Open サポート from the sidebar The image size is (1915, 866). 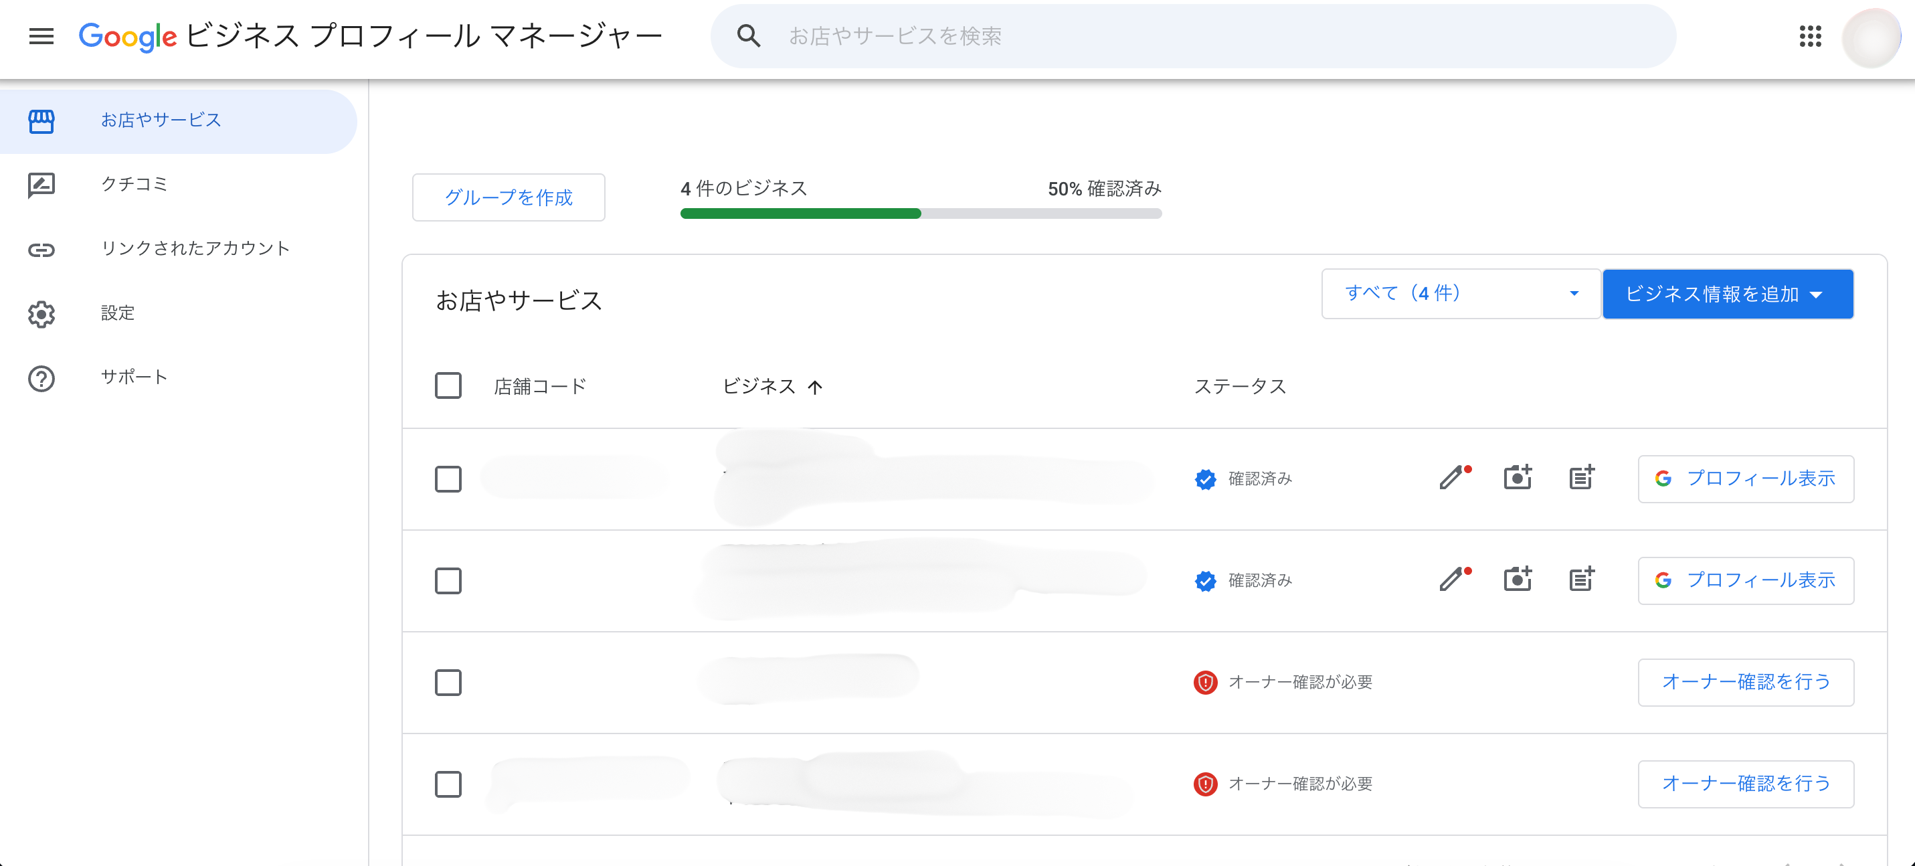[x=41, y=377]
